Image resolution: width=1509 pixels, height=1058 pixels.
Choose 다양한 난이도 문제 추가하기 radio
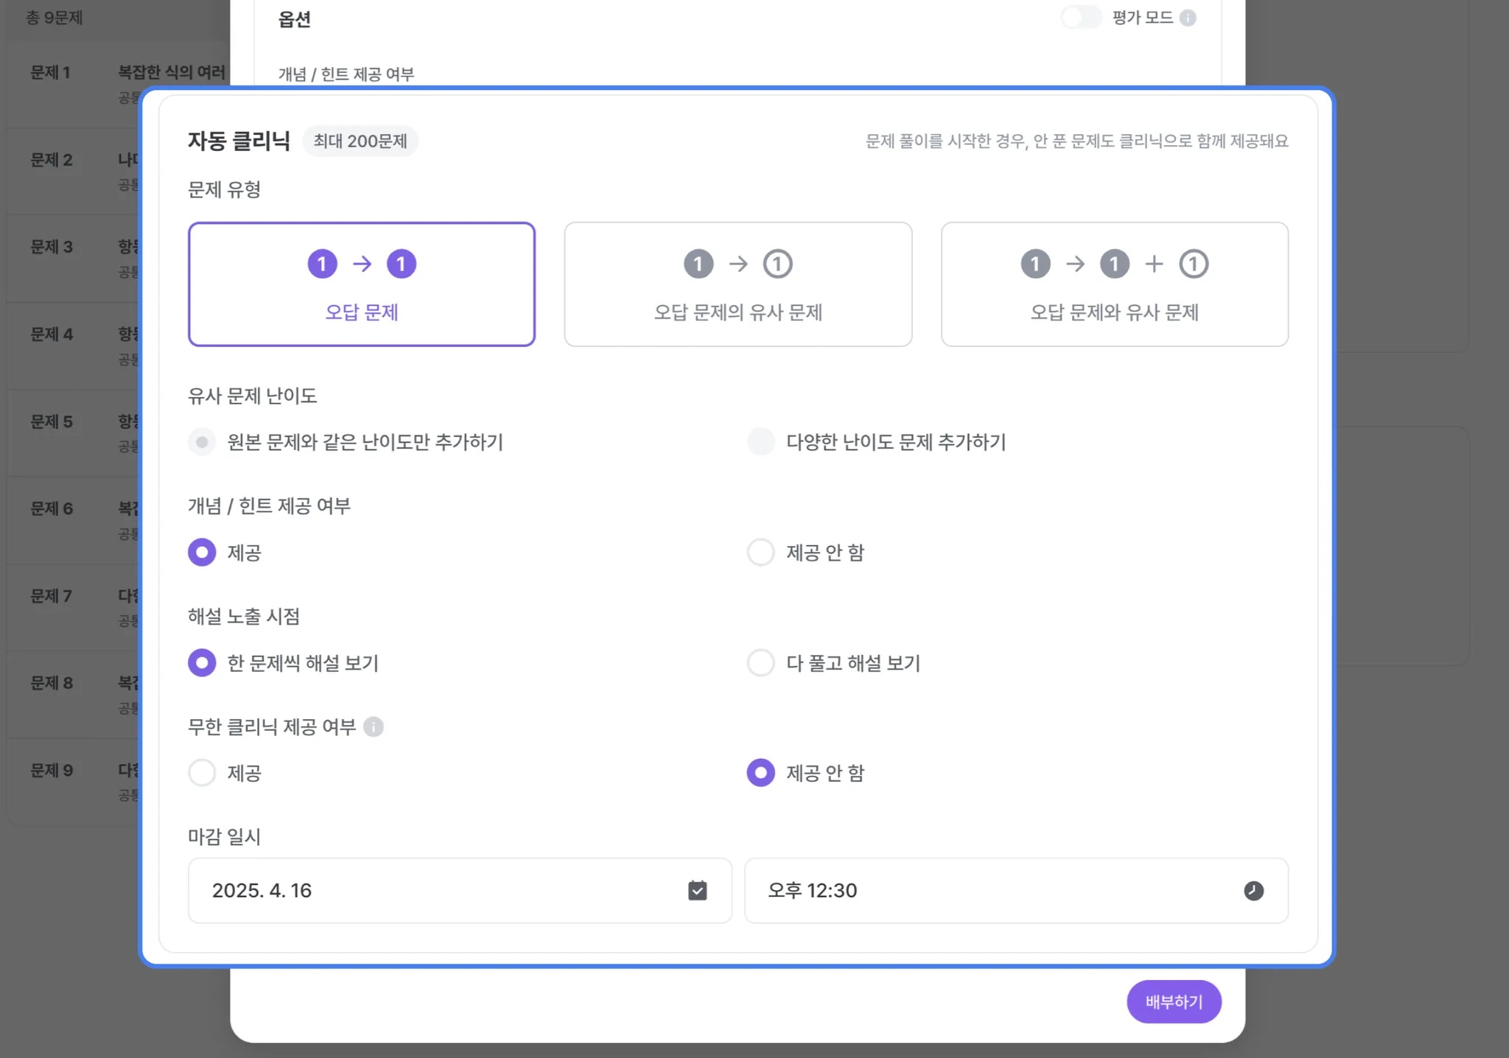(760, 442)
